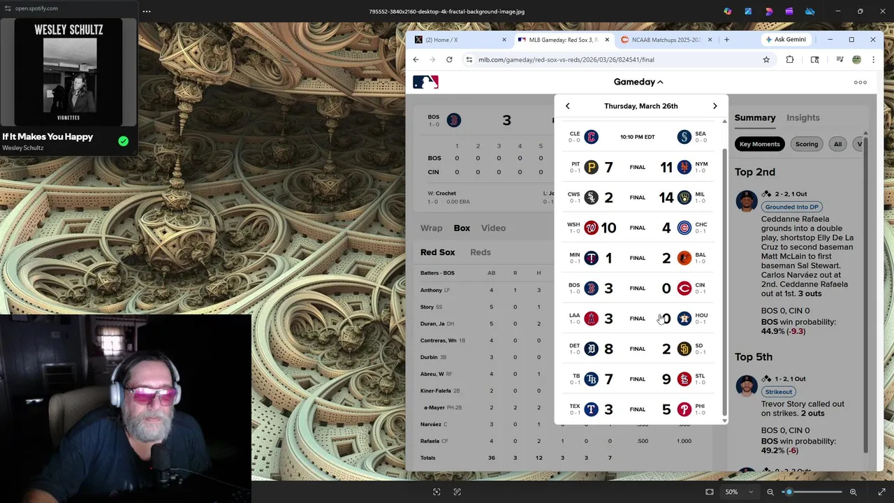Open the CWS vs MIL final game

pos(638,197)
